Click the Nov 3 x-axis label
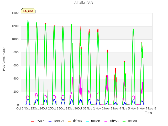168x126 pixels. 108,108
